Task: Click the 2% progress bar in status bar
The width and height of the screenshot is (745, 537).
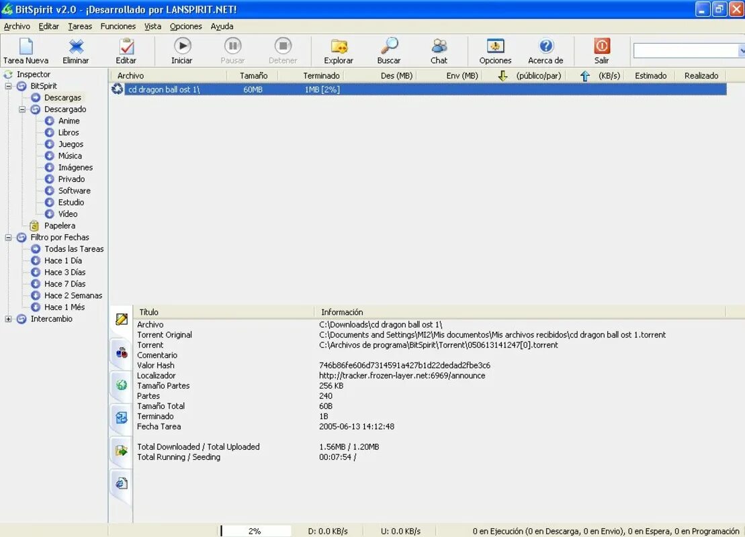Action: (256, 531)
